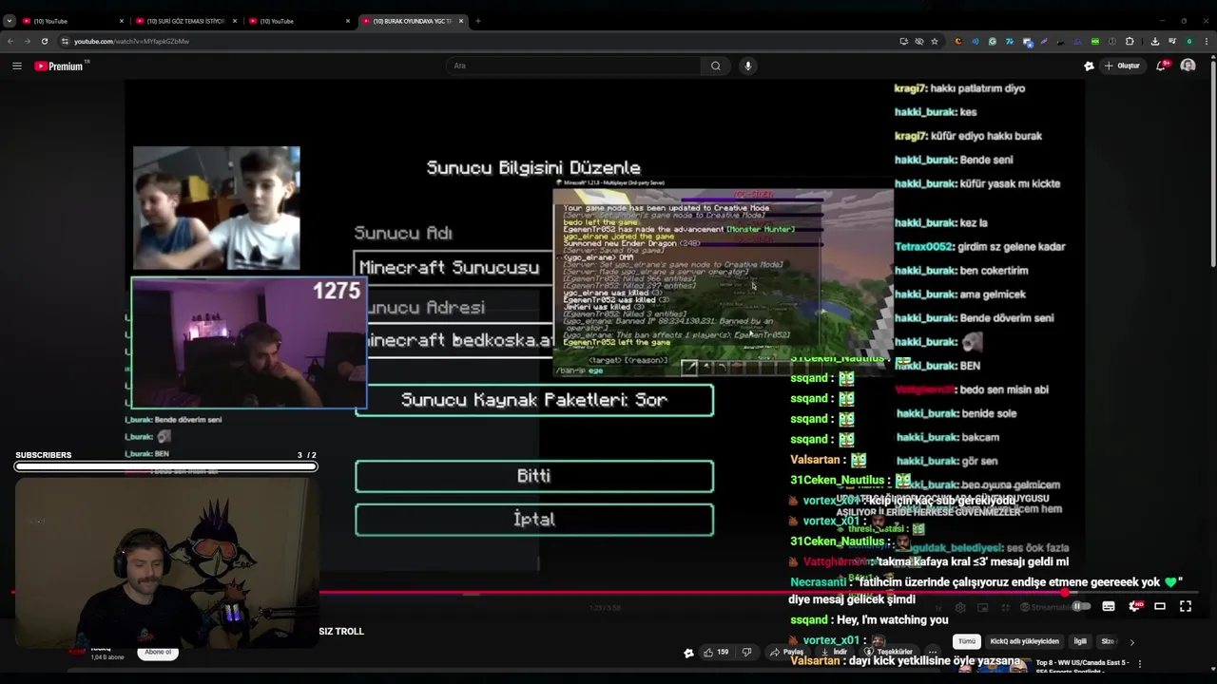Screen dimensions: 1217x684
Task: Open Chrome extensions puzzle icon
Action: coord(1130,42)
